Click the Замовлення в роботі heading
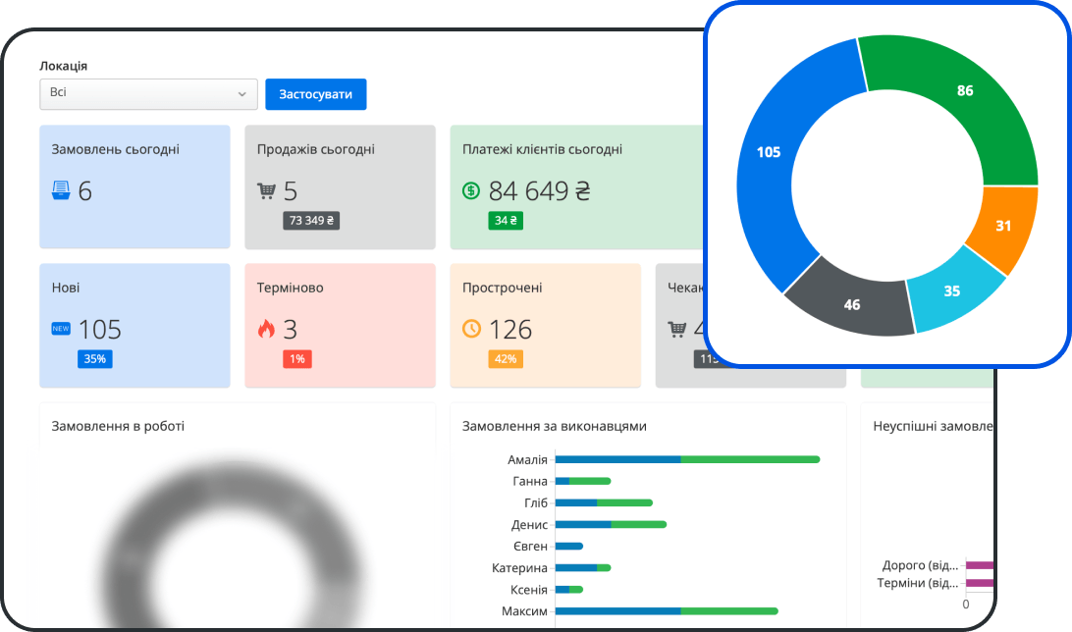 (x=118, y=426)
